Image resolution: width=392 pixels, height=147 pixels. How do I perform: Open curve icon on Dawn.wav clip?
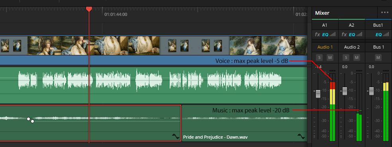(x=301, y=137)
